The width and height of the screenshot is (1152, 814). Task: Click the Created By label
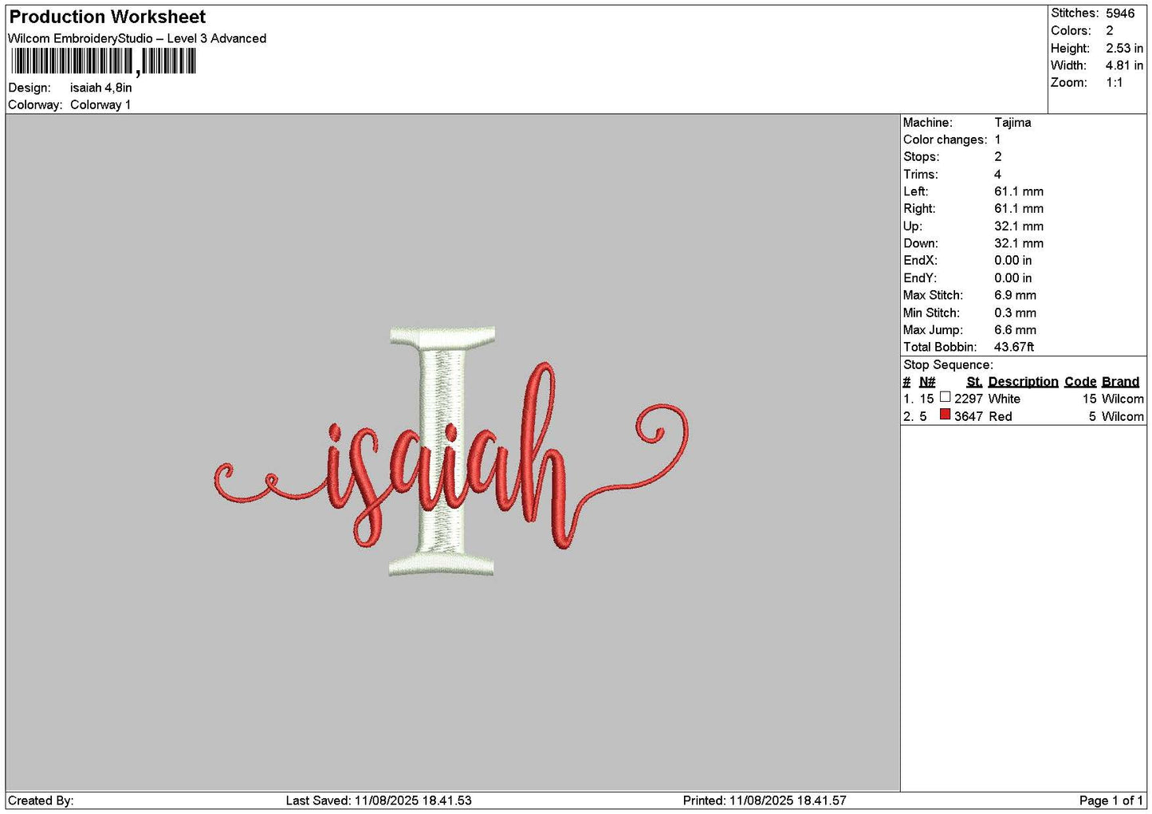tap(41, 800)
